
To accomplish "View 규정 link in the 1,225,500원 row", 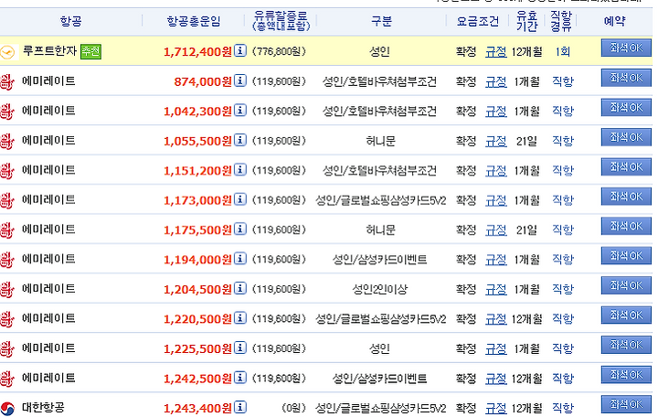I will (496, 349).
